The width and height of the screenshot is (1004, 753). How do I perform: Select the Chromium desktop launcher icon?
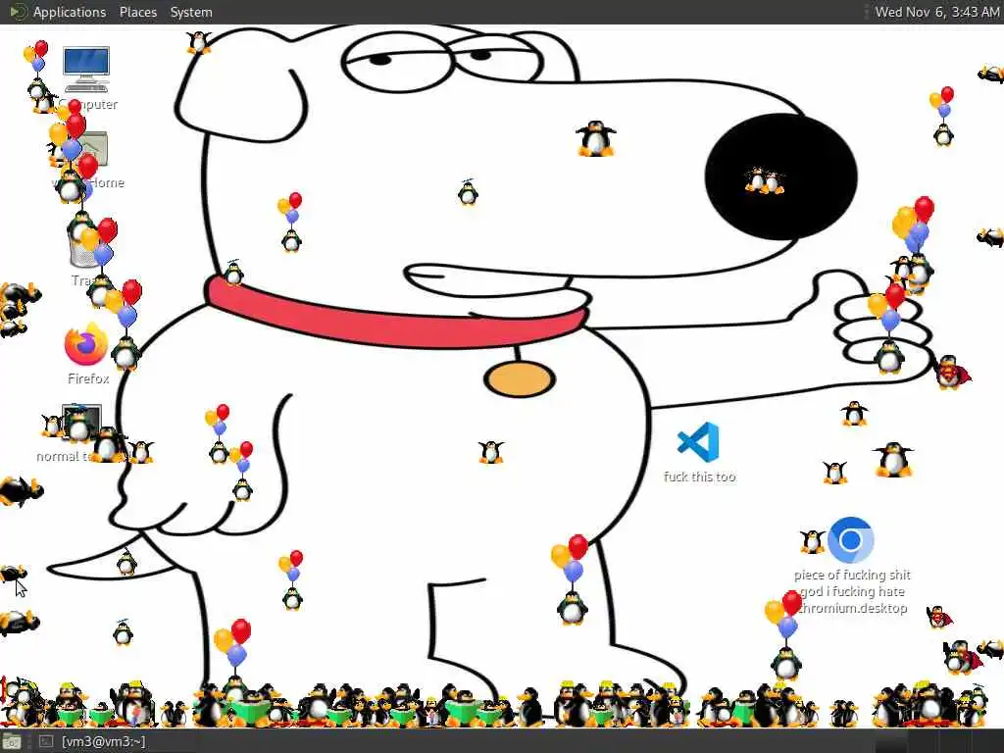pyautogui.click(x=850, y=540)
